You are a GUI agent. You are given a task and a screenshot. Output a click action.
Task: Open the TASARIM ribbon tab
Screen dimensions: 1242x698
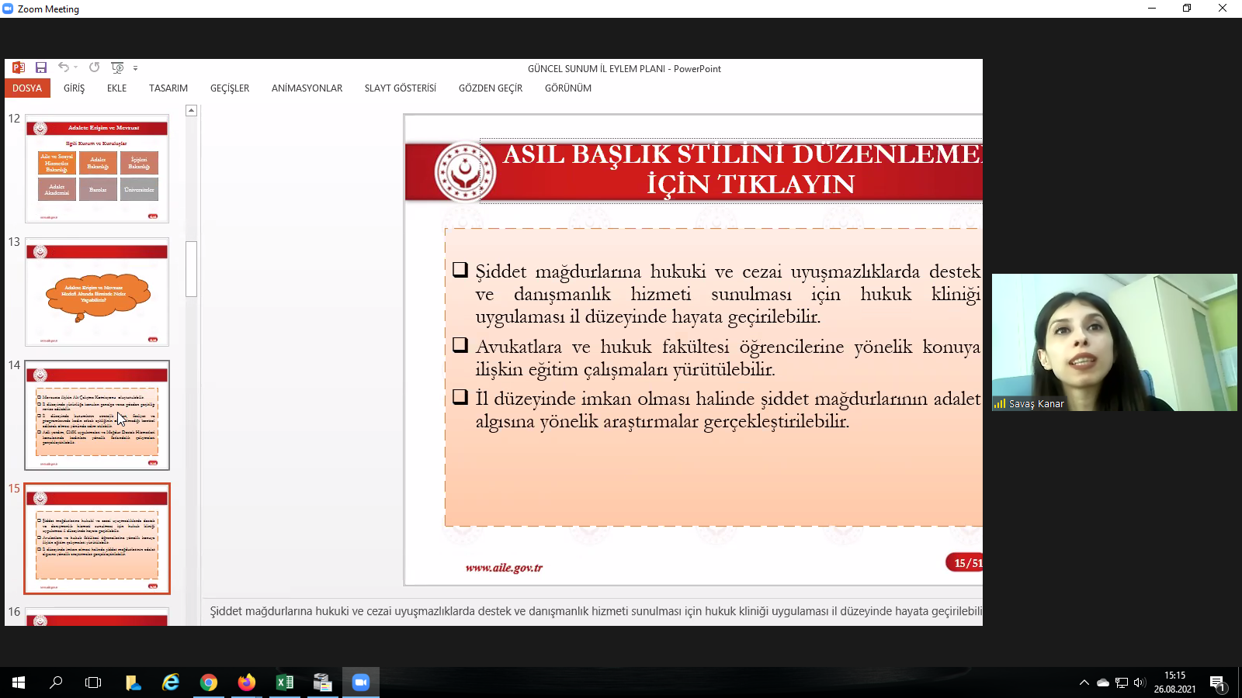pos(168,88)
